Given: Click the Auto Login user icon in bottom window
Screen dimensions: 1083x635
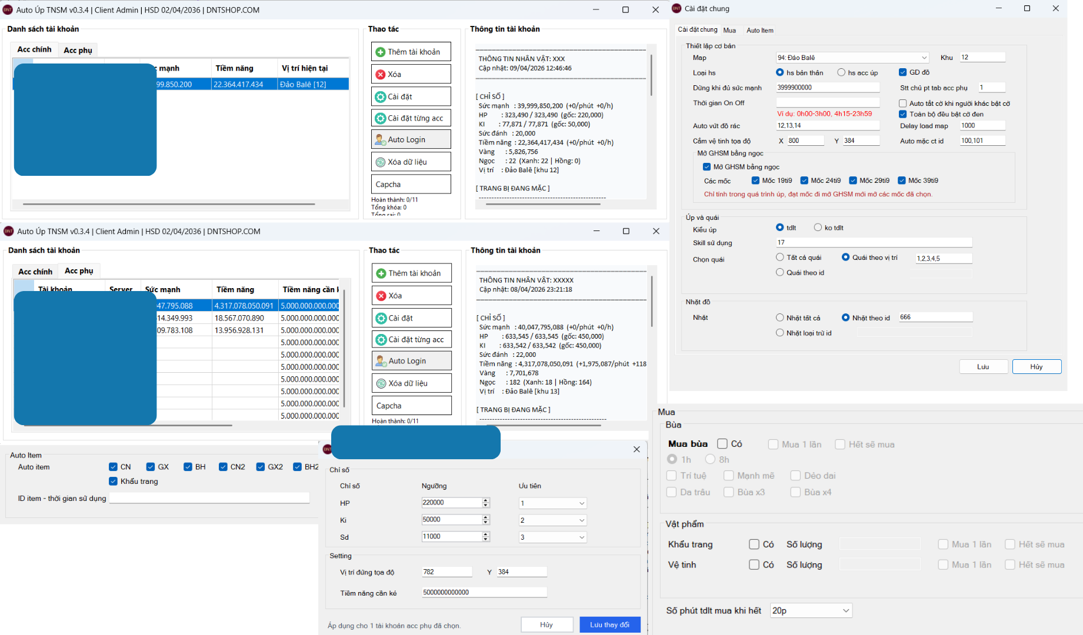Looking at the screenshot, I should (x=381, y=361).
